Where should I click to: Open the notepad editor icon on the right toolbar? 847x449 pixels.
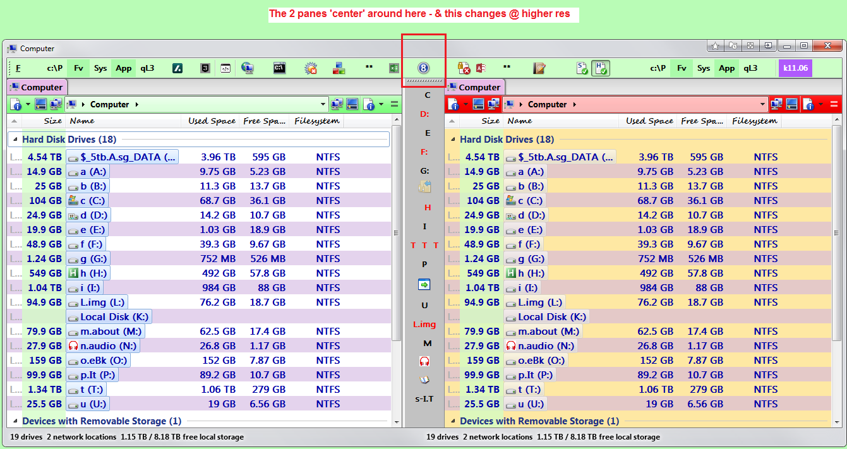point(539,68)
